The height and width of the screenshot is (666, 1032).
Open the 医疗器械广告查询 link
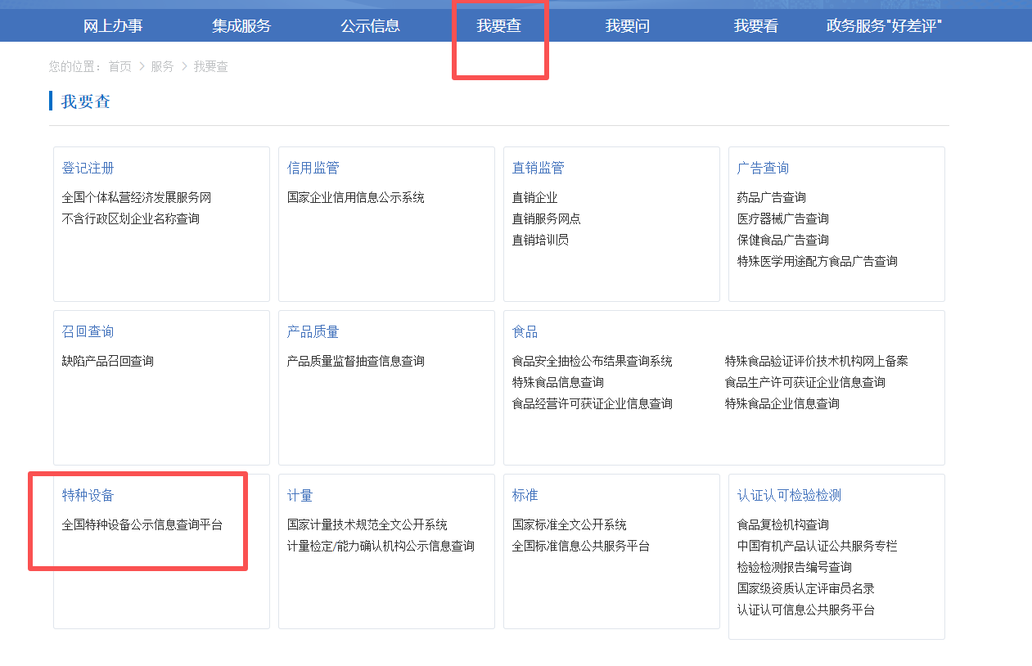[783, 218]
